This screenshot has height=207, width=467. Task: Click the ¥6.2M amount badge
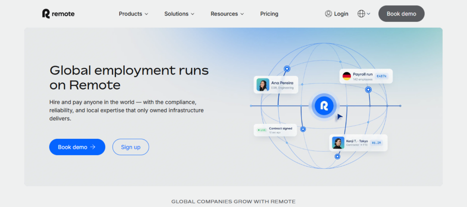[376, 142]
